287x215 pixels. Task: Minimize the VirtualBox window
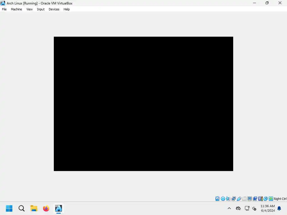[x=254, y=3]
